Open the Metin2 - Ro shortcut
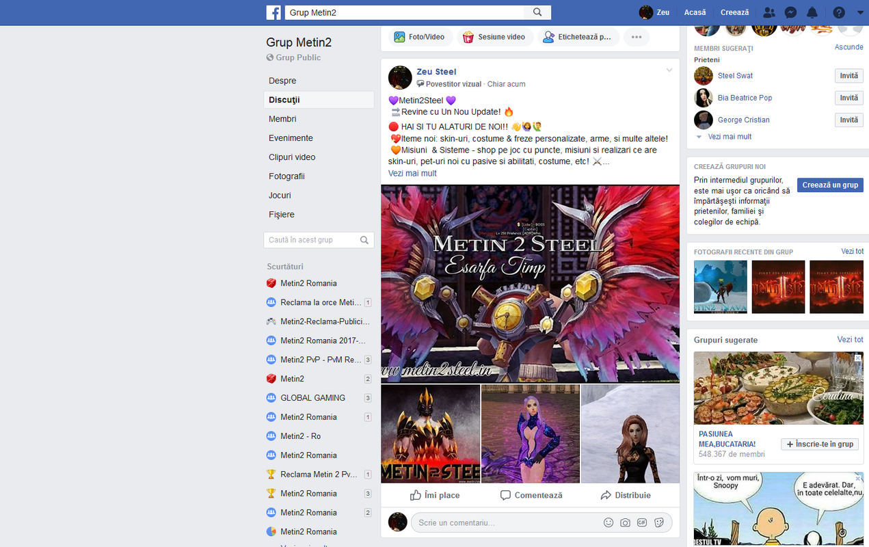869x547 pixels. pos(300,436)
